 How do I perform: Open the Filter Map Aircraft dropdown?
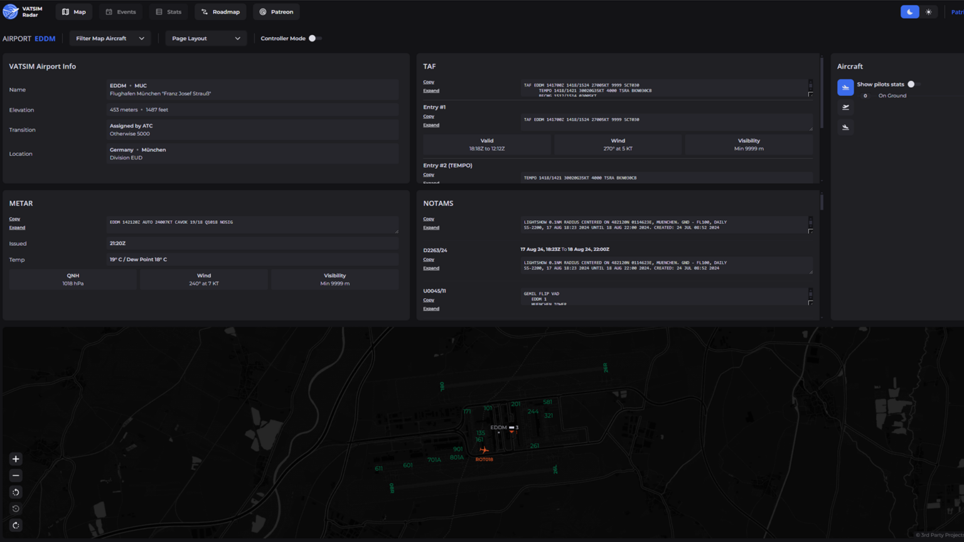click(x=110, y=38)
